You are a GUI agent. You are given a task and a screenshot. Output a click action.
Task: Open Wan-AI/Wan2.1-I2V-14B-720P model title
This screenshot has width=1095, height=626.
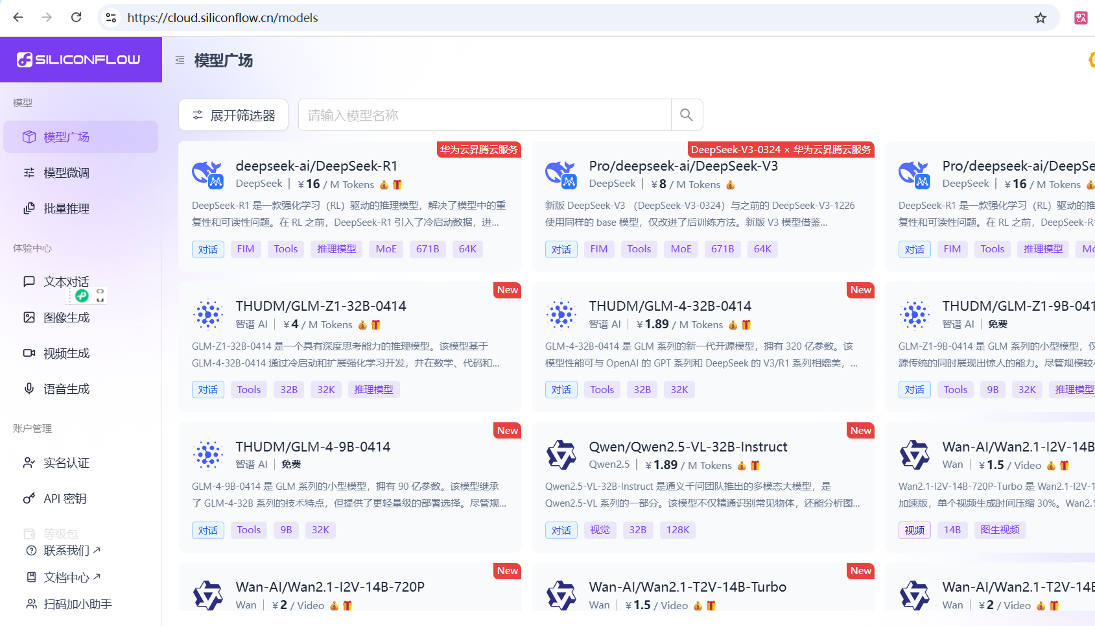point(330,587)
